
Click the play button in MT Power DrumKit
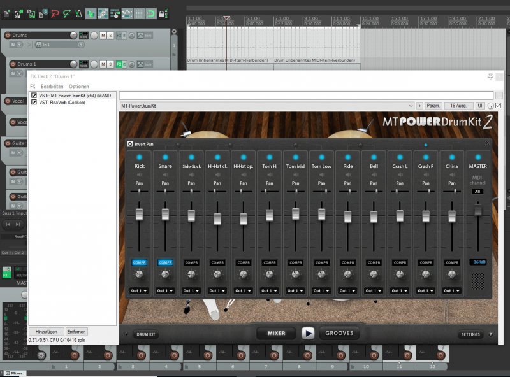(x=308, y=333)
